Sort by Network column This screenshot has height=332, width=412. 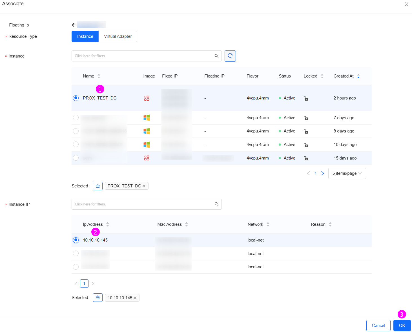[x=268, y=224]
